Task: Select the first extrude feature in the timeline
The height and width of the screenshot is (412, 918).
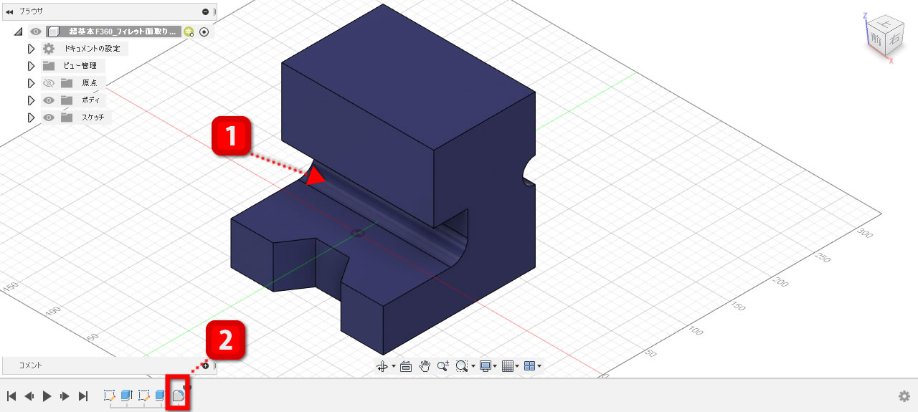Action: 126,395
